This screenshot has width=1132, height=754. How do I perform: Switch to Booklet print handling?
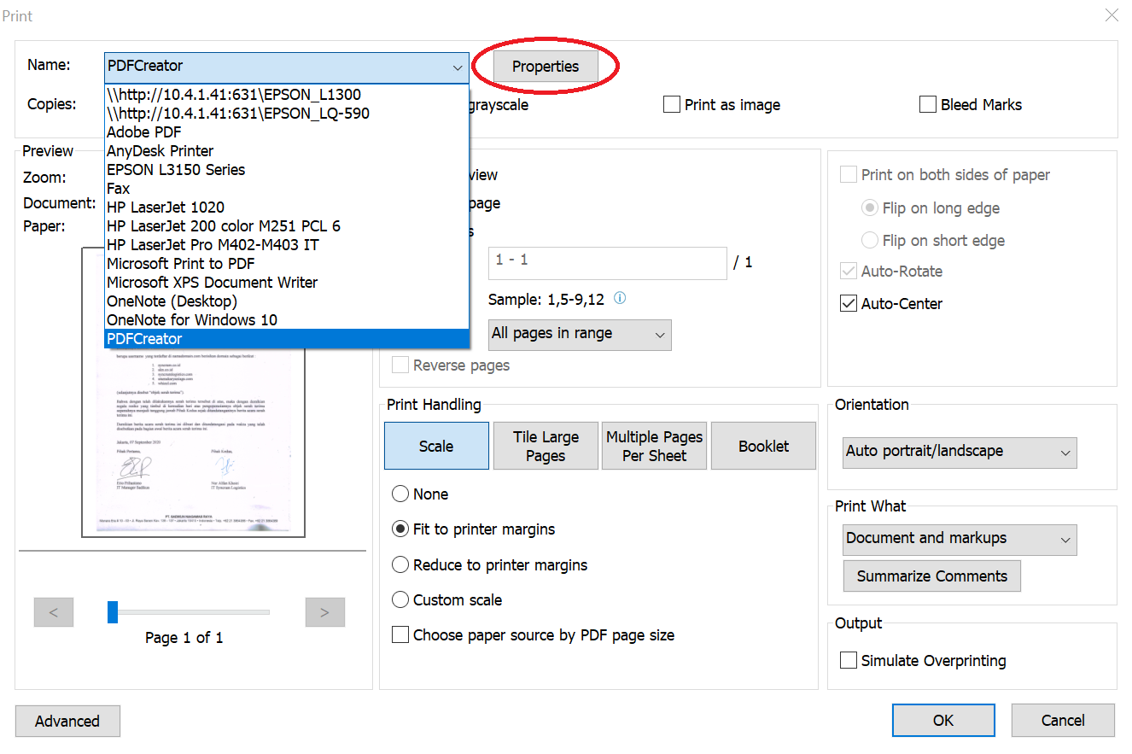click(x=763, y=446)
